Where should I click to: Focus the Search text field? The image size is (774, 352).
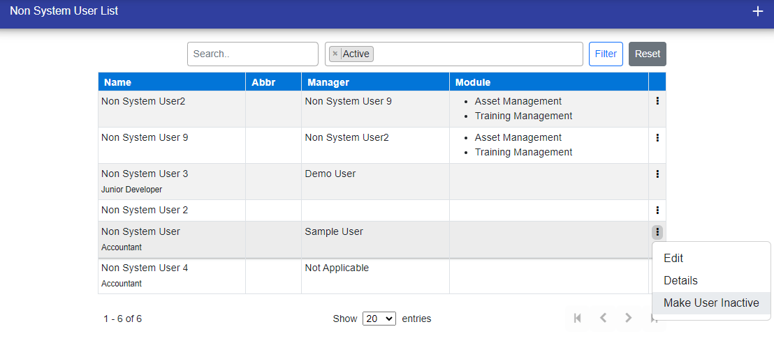(252, 54)
